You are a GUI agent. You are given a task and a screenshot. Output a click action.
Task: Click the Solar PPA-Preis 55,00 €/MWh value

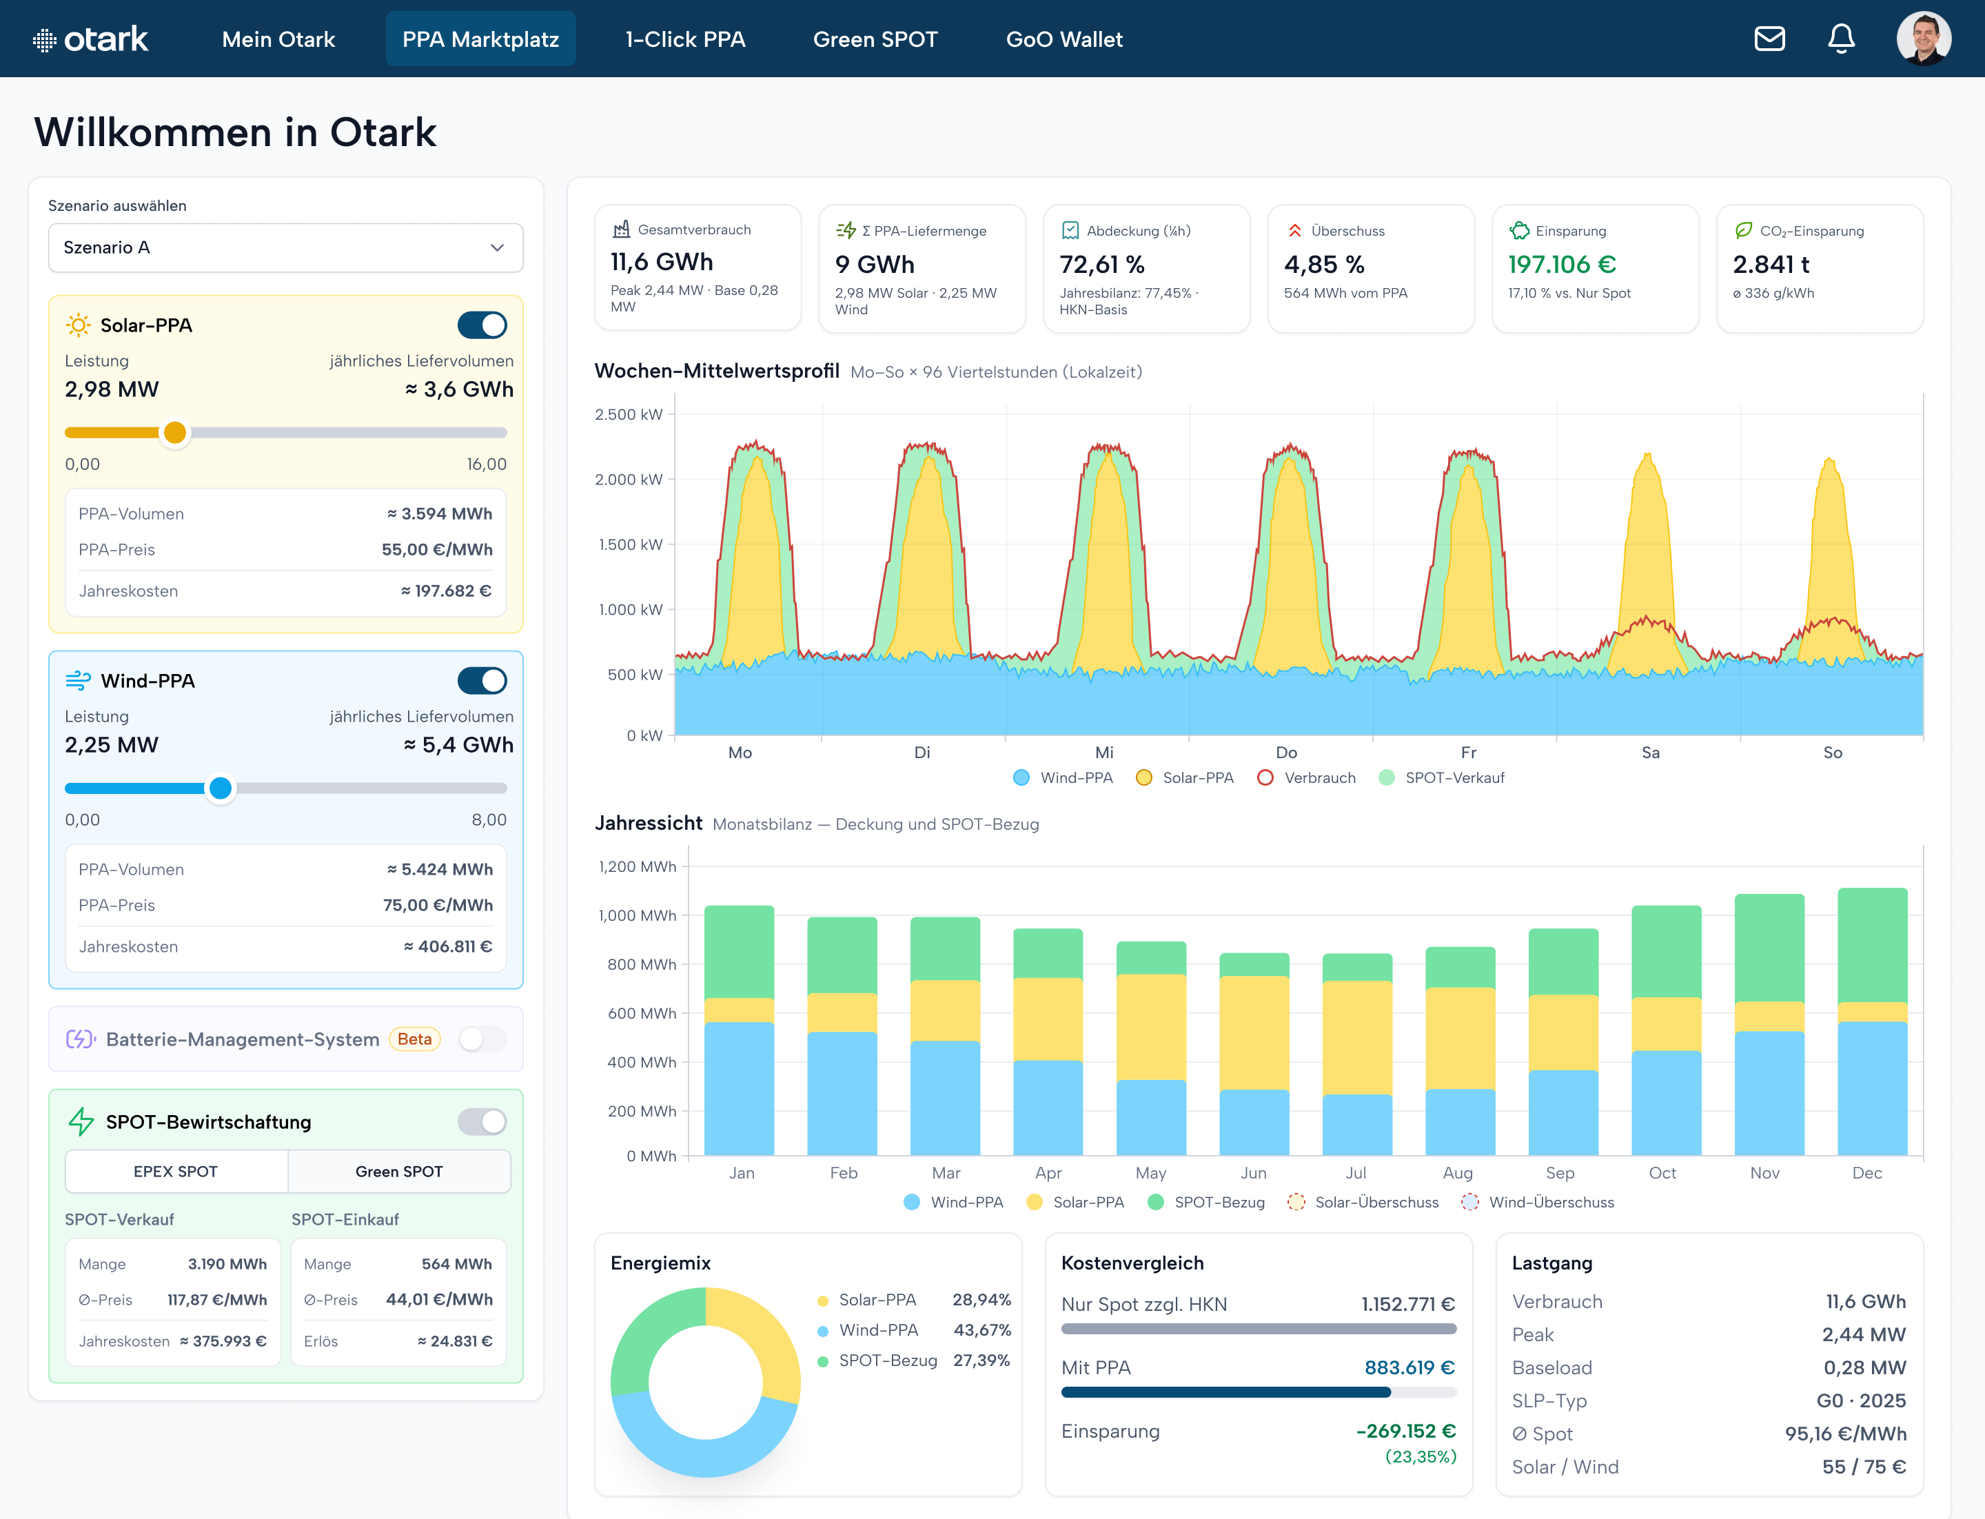pos(437,550)
